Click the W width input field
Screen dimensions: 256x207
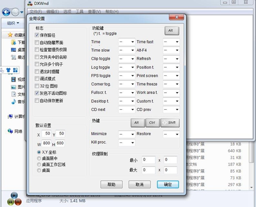[x=46, y=143]
